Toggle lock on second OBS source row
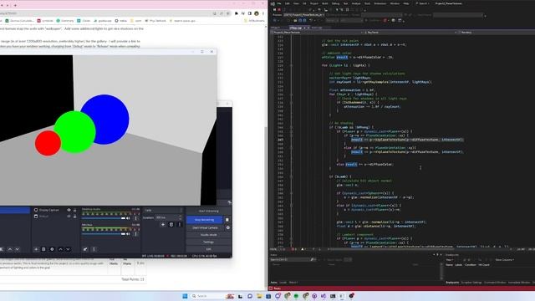535x301 pixels. tap(74, 217)
